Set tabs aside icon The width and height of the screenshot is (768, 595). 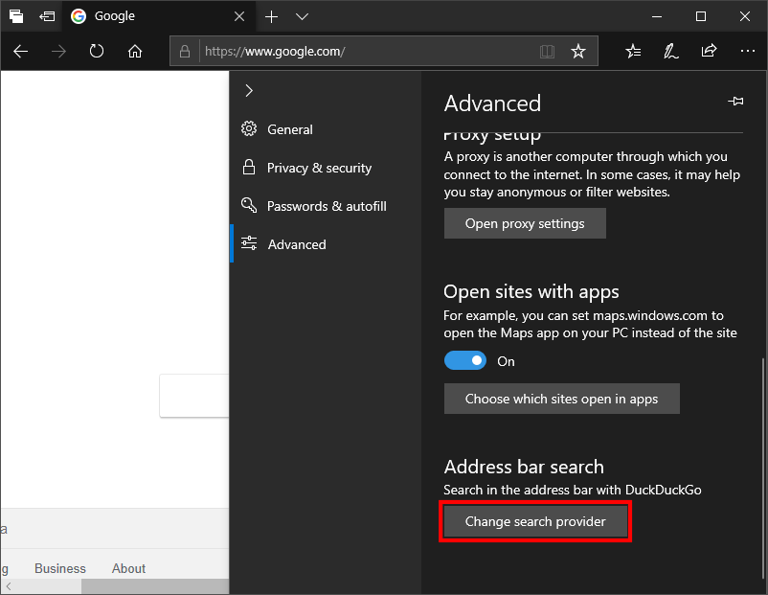[x=47, y=16]
